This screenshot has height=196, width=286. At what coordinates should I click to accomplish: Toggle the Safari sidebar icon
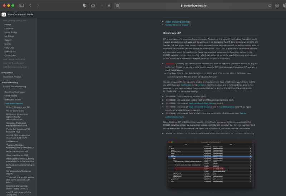tap(21, 5)
